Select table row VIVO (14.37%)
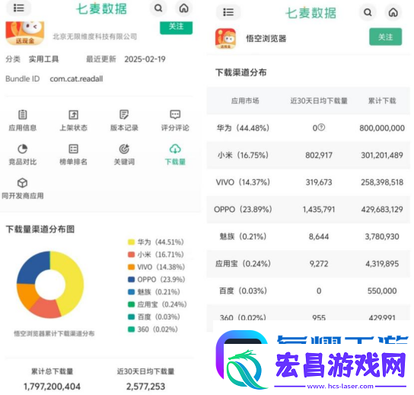 point(308,182)
